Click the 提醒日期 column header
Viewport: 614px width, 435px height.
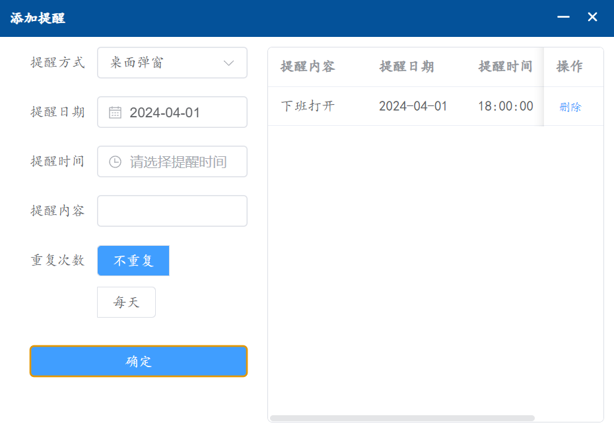(x=407, y=67)
